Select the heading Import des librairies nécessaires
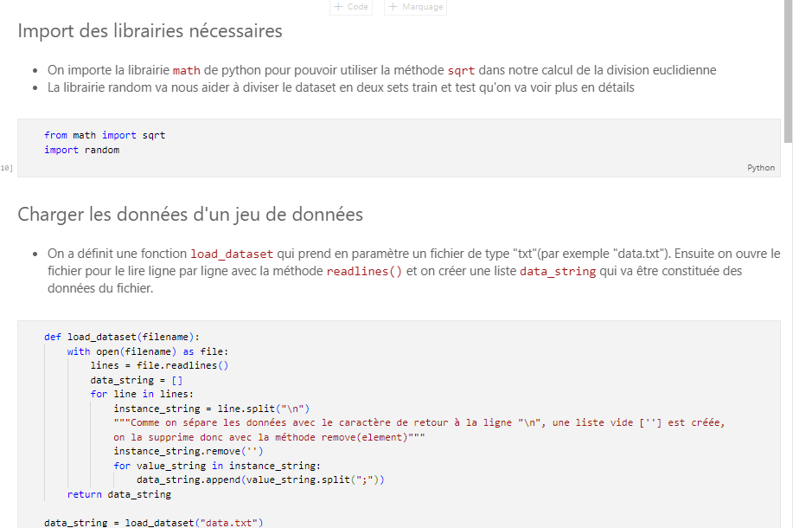 150,31
